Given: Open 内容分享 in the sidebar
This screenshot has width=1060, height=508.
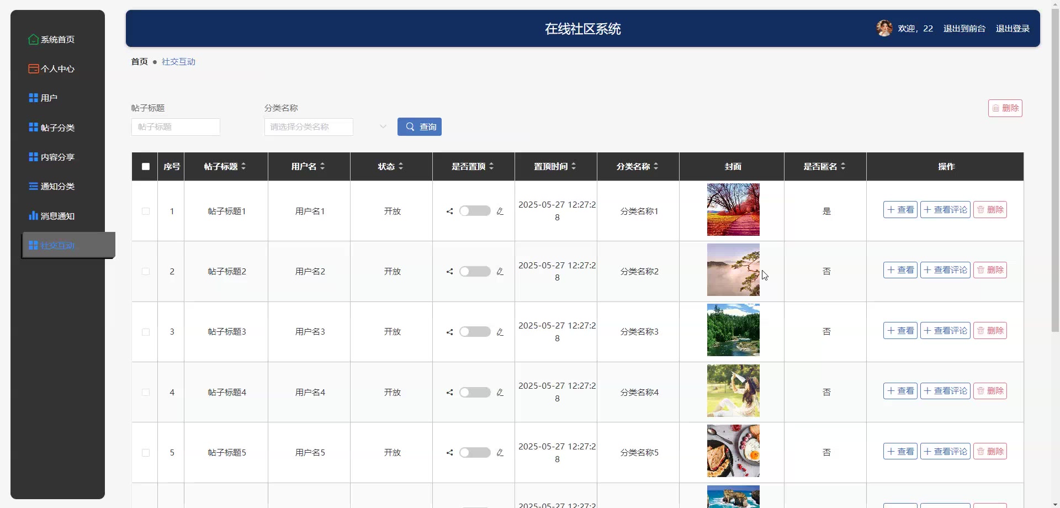Looking at the screenshot, I should click(x=57, y=157).
